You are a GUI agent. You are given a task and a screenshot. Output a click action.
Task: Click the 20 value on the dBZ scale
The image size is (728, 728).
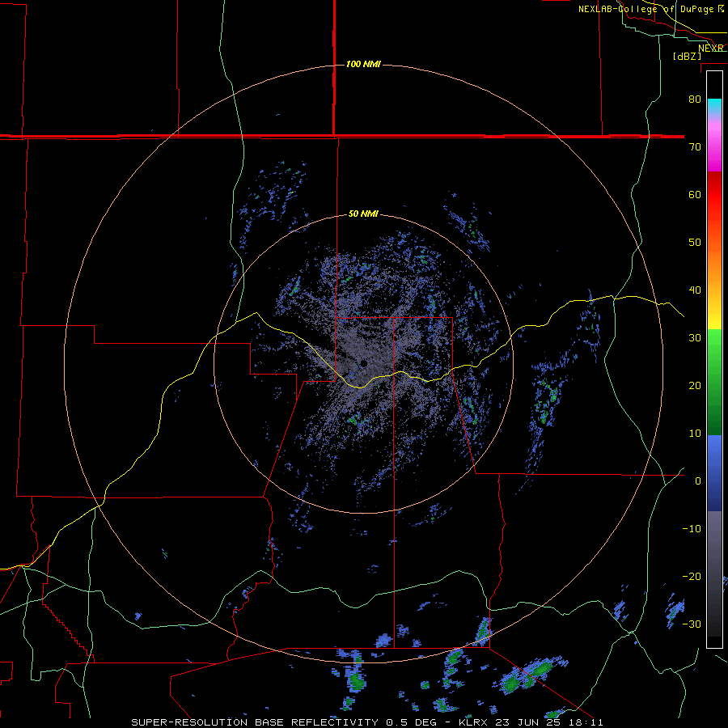(x=695, y=385)
